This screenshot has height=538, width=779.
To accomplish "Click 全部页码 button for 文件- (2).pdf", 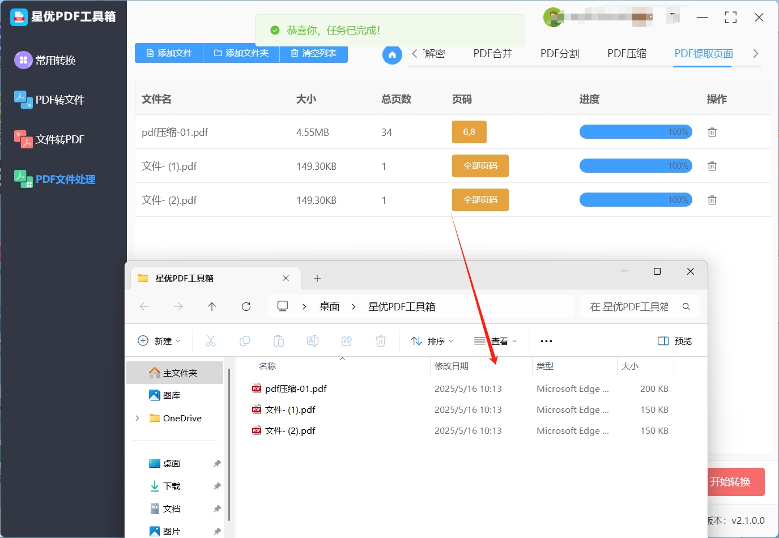I will (480, 200).
